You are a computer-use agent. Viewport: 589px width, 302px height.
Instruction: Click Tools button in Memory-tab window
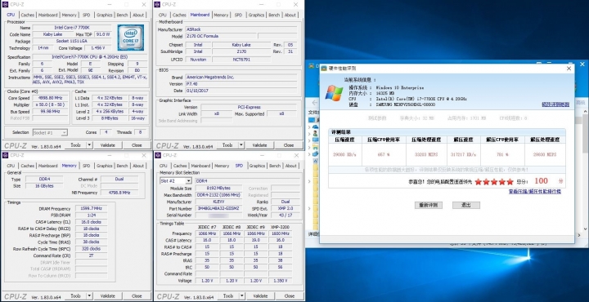click(x=75, y=295)
